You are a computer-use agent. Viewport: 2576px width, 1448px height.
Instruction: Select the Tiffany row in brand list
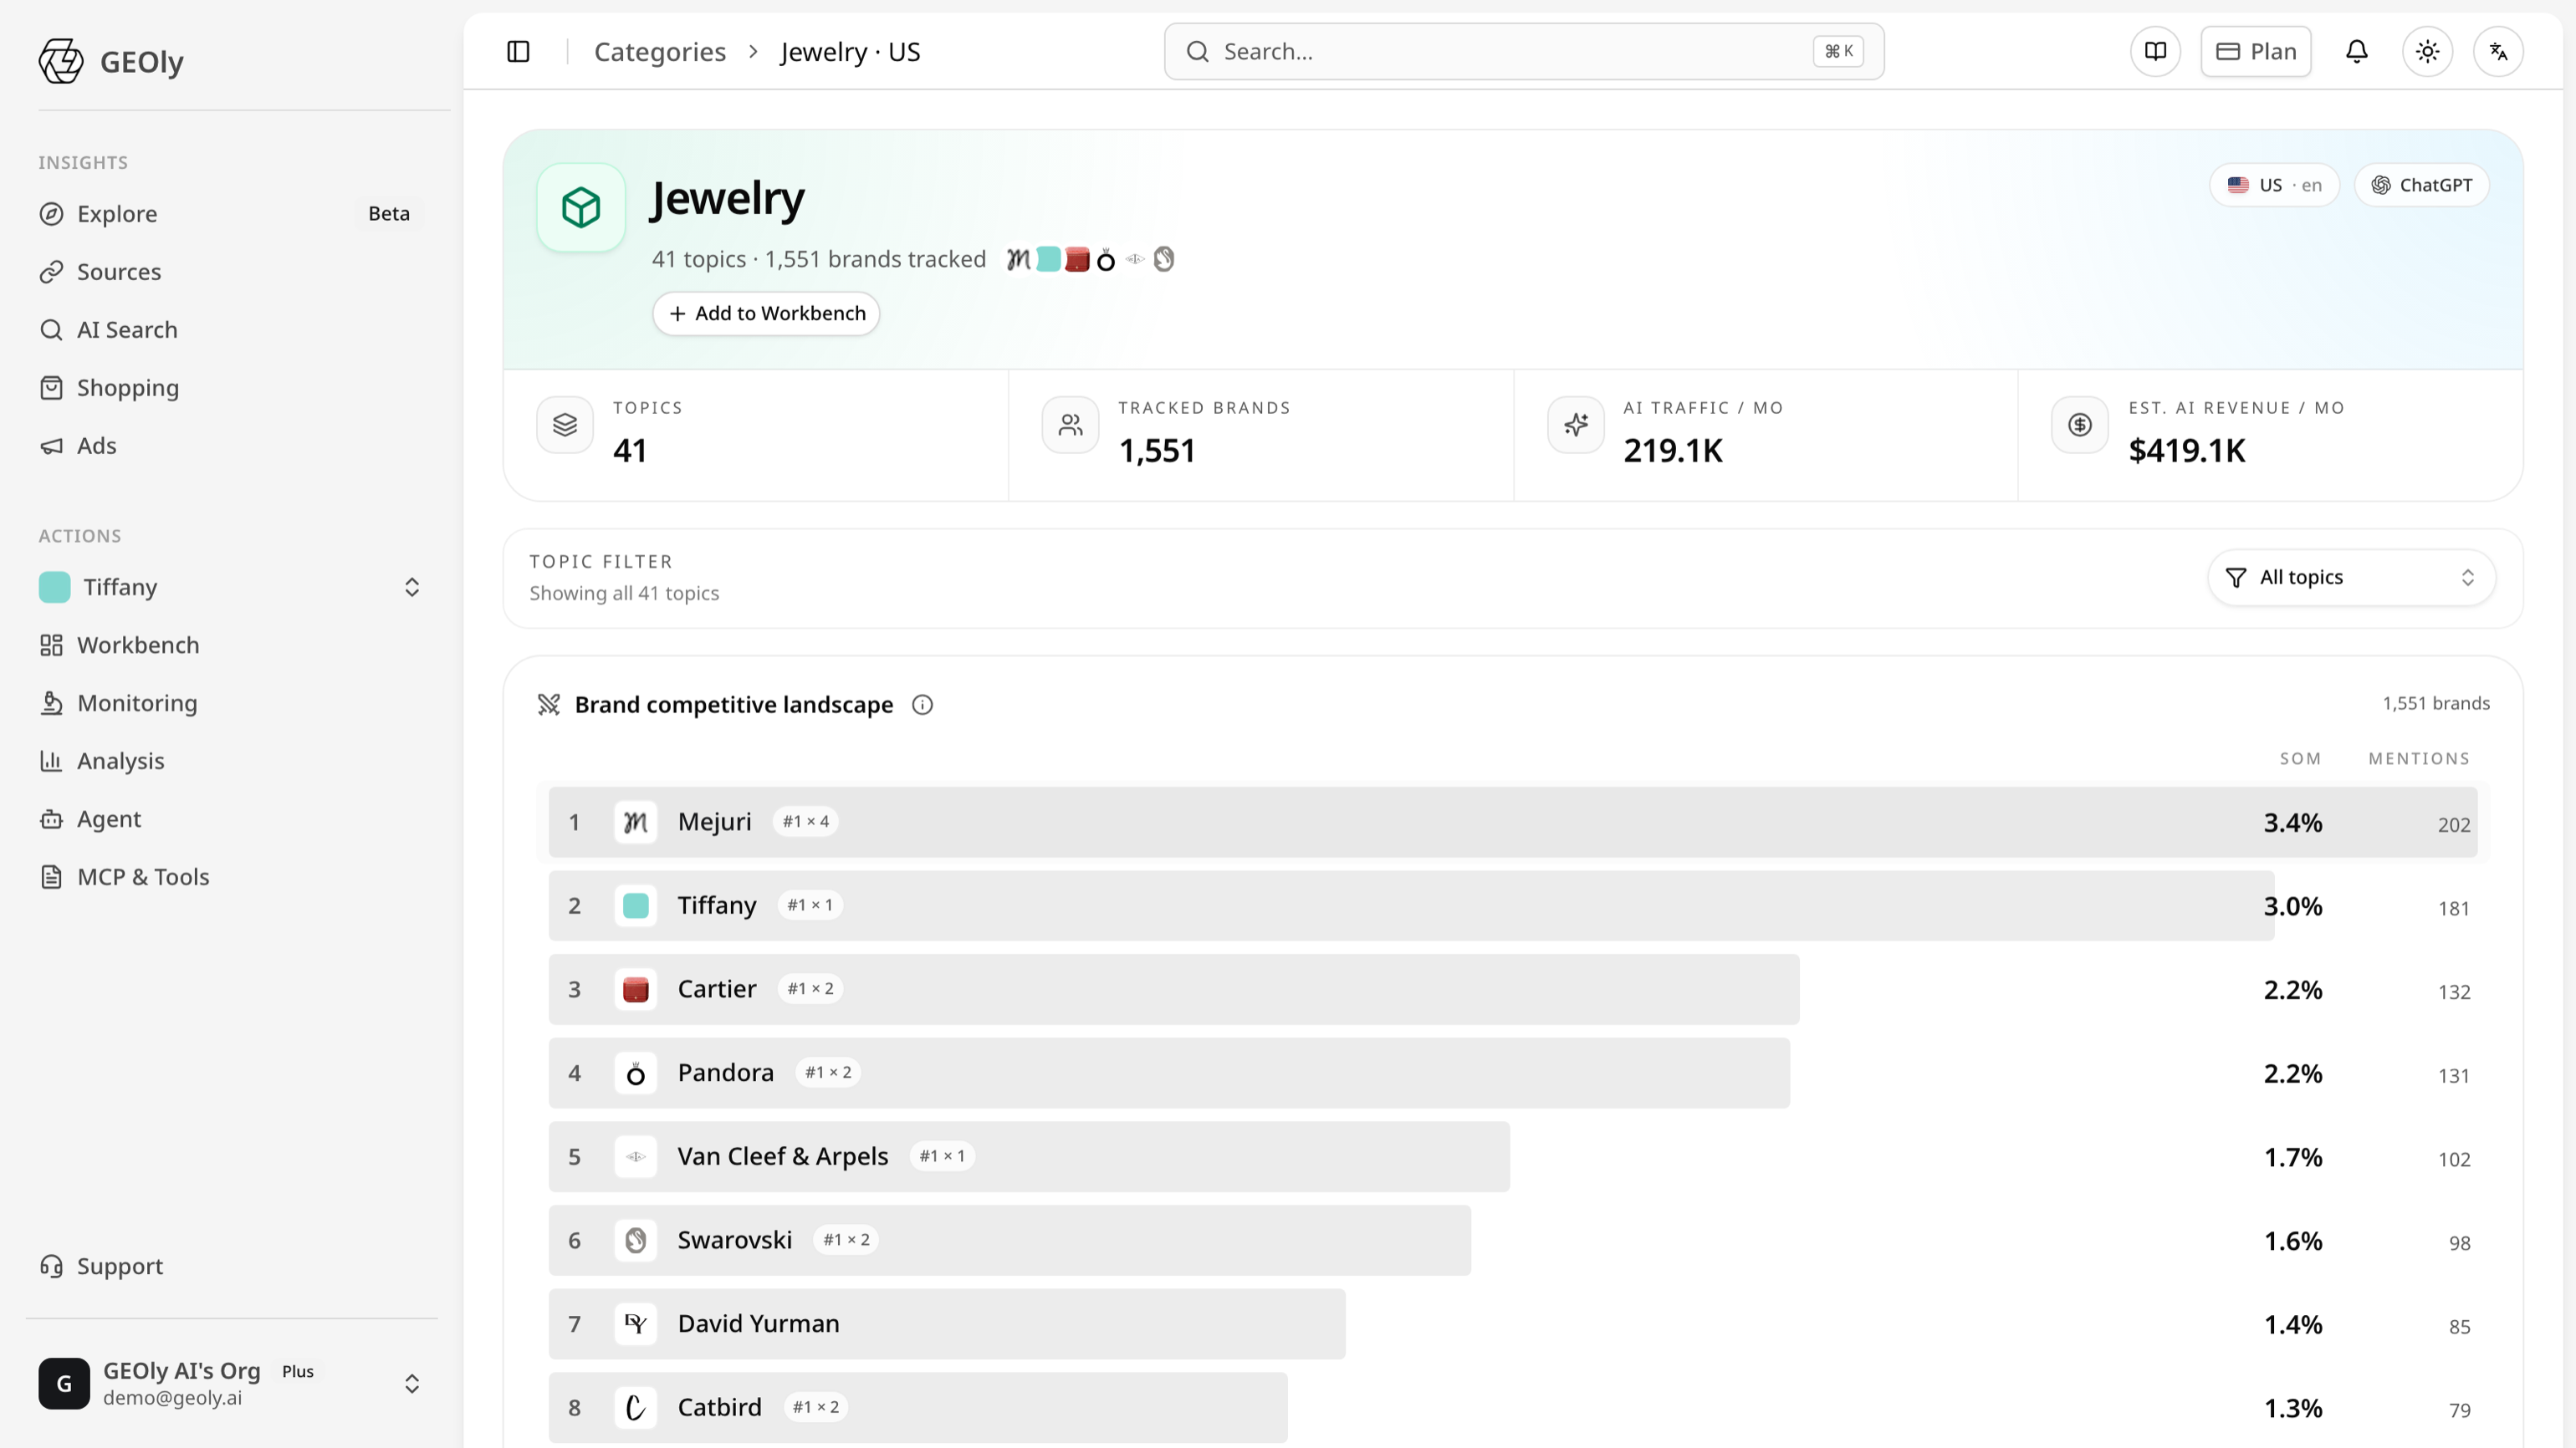1513,906
